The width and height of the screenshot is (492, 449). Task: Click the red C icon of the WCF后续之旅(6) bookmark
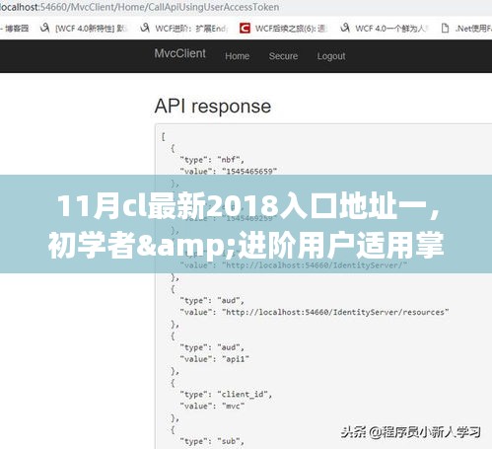pyautogui.click(x=245, y=29)
